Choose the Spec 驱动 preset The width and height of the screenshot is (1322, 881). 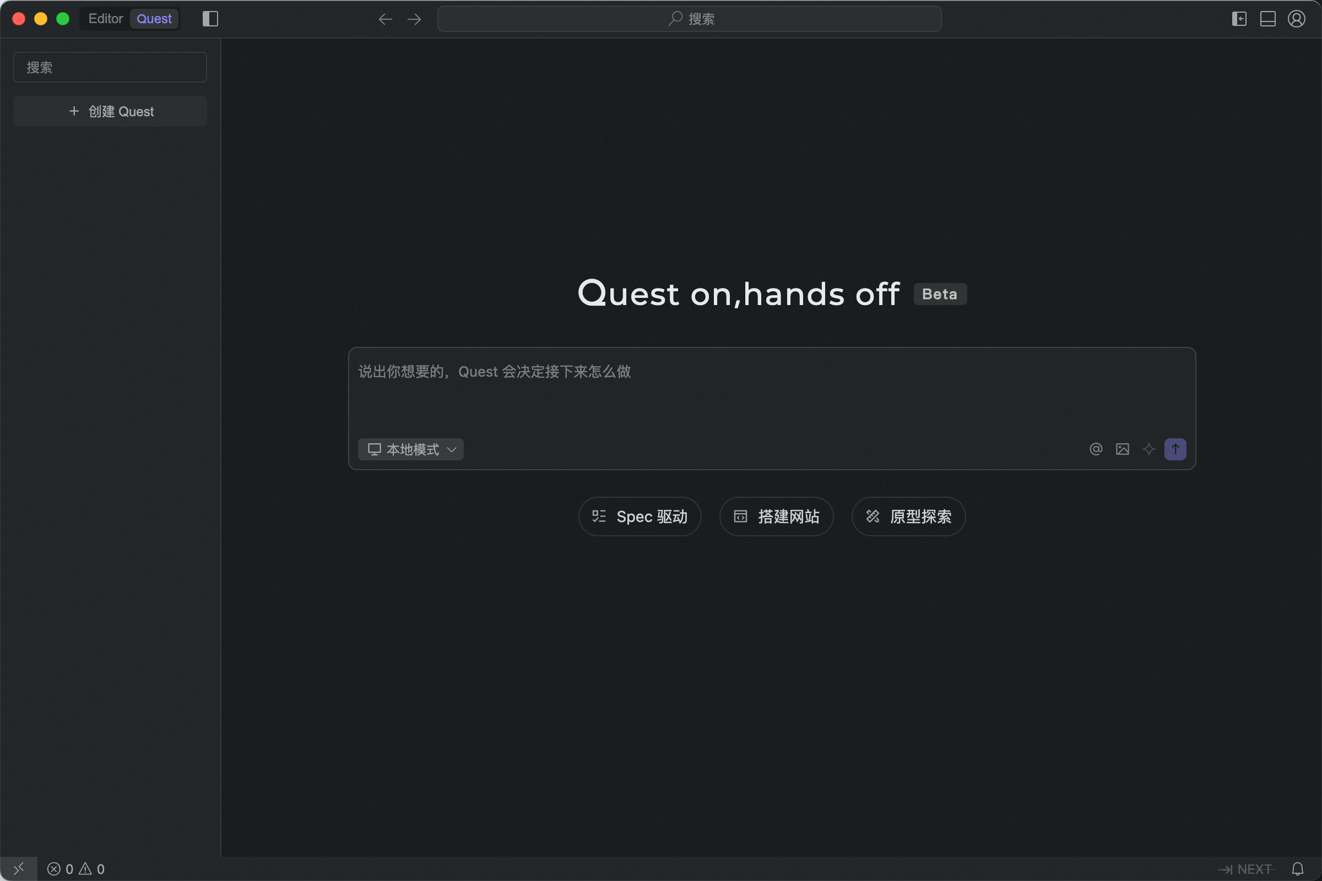pyautogui.click(x=640, y=516)
